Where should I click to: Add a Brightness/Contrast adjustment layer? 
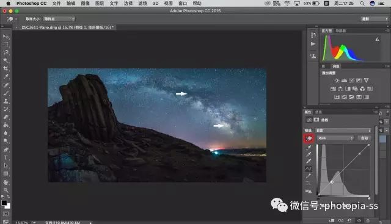coord(337,81)
